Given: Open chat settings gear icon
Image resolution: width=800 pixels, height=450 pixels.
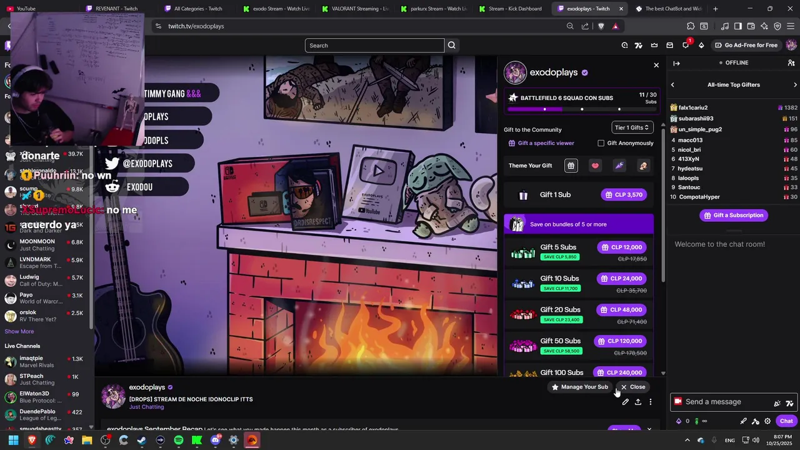Looking at the screenshot, I should click(x=767, y=421).
